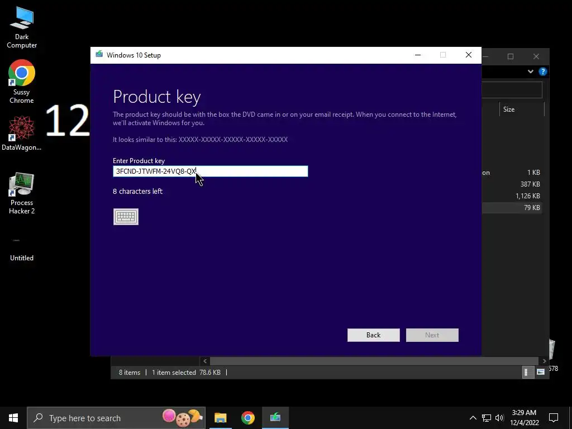Image resolution: width=572 pixels, height=429 pixels.
Task: Open Sussy Chrome desktop shortcut
Action: point(22,82)
